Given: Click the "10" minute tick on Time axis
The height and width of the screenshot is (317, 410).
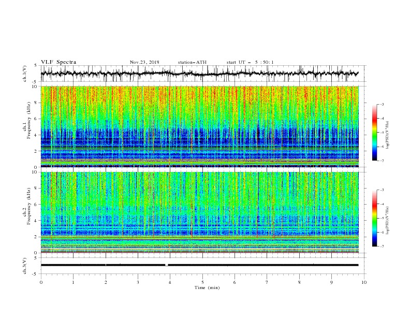Looking at the screenshot, I should (x=364, y=282).
